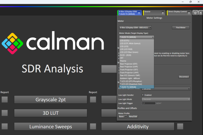
Task: Choose Rear Projector (CRT)
Action: tap(137, 64)
